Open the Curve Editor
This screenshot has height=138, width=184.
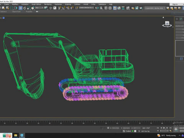pos(119,8)
